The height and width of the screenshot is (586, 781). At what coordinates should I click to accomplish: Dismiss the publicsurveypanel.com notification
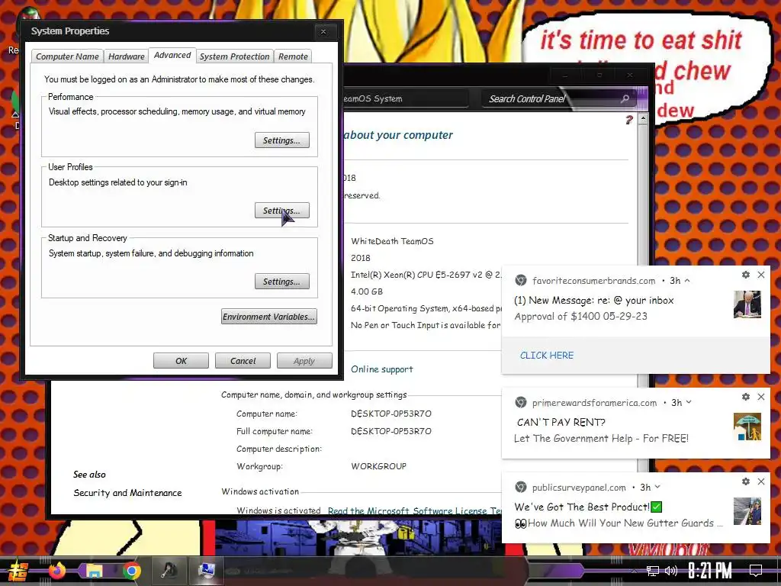pos(761,481)
